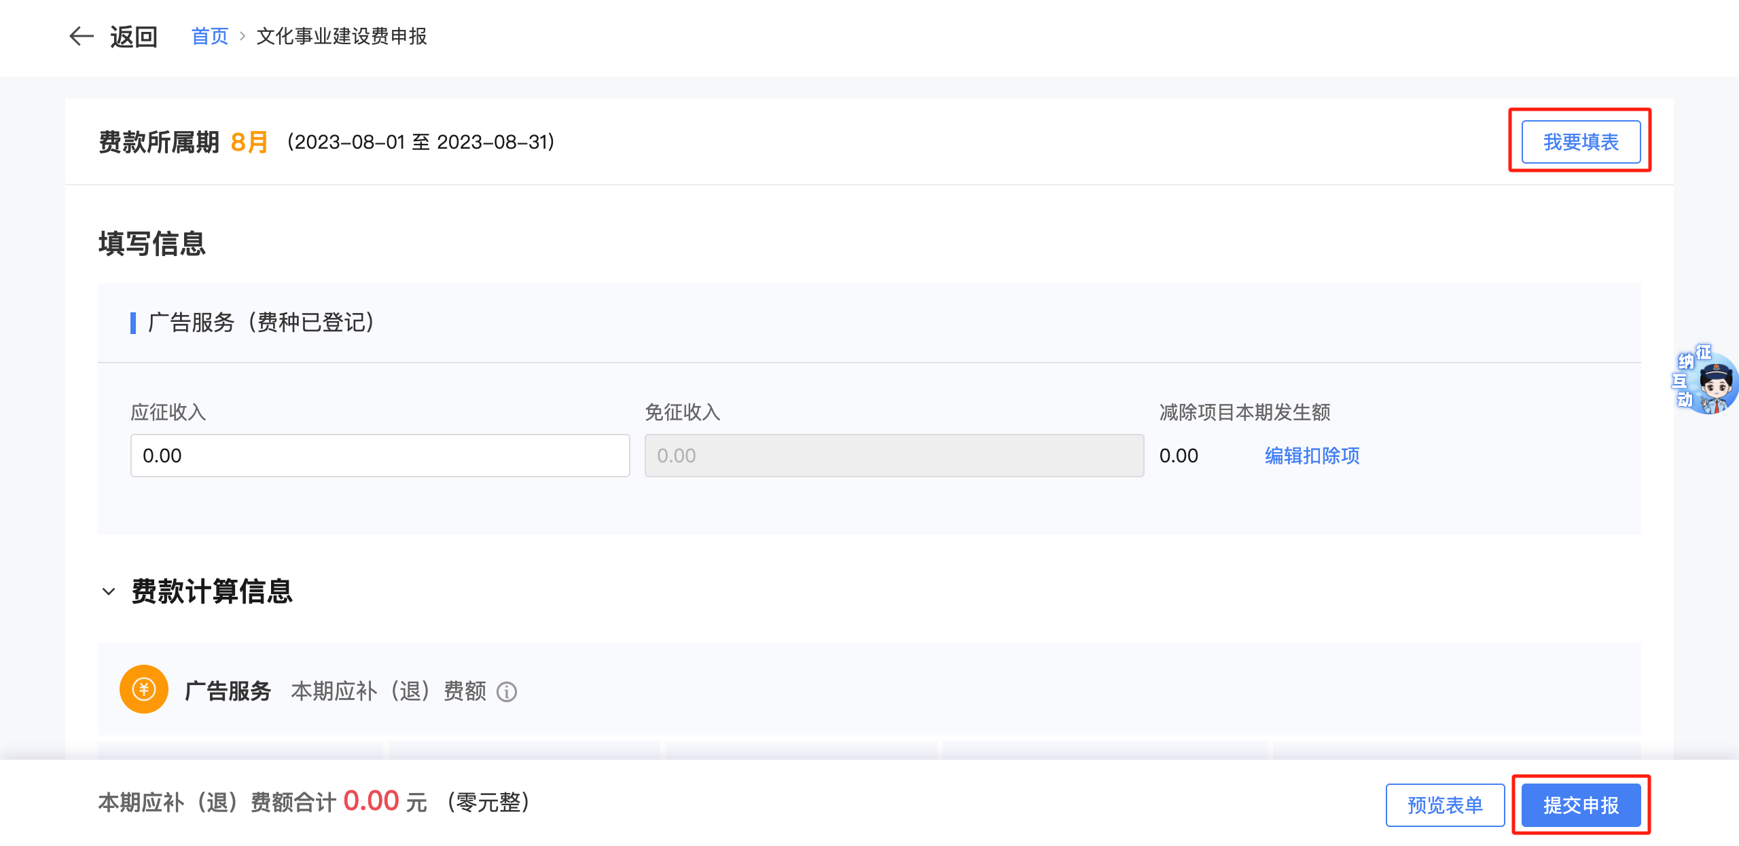Screen dimensions: 1739x846
Task: Click the 广告服务(费种已登记) section header
Action: point(261,323)
